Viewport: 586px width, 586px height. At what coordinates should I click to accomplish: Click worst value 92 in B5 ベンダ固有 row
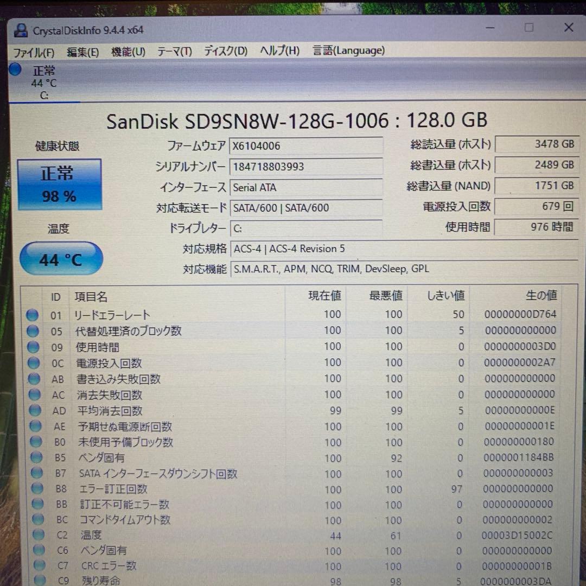(x=397, y=458)
